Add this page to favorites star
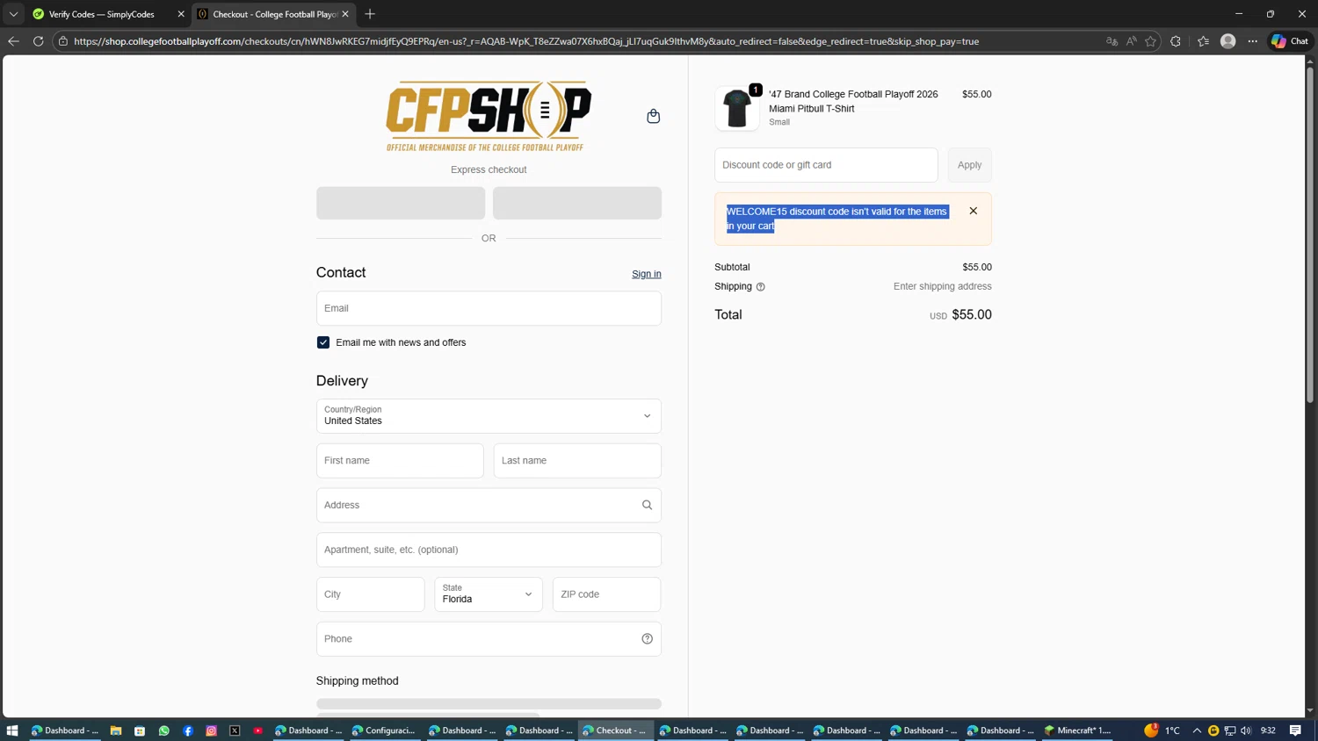Image resolution: width=1318 pixels, height=741 pixels. (1150, 41)
